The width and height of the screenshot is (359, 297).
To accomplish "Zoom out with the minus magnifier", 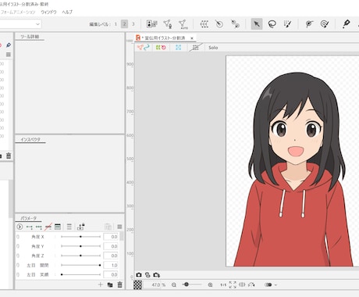I will pos(174,285).
